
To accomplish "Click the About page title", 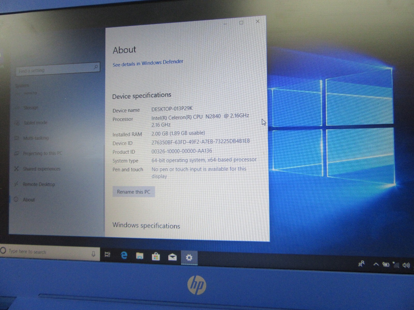I will 124,50.
